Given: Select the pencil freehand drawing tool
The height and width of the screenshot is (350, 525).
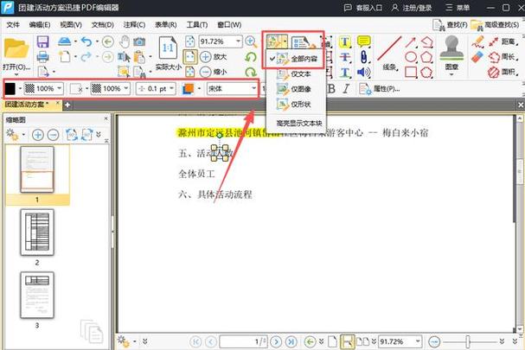Looking at the screenshot, I should tap(477, 41).
